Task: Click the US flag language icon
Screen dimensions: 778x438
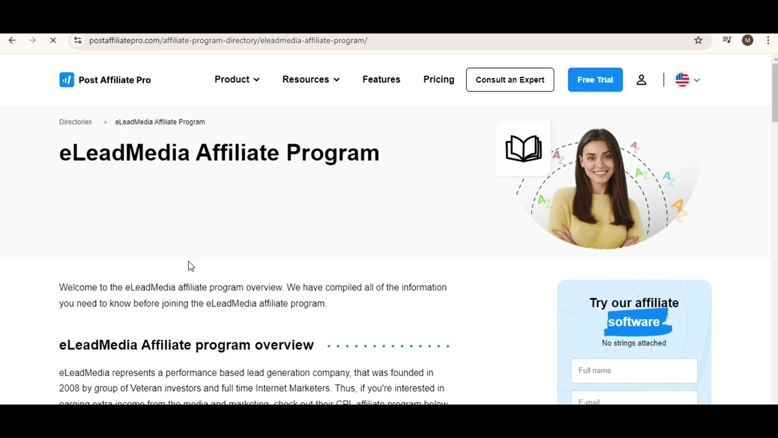Action: 682,80
